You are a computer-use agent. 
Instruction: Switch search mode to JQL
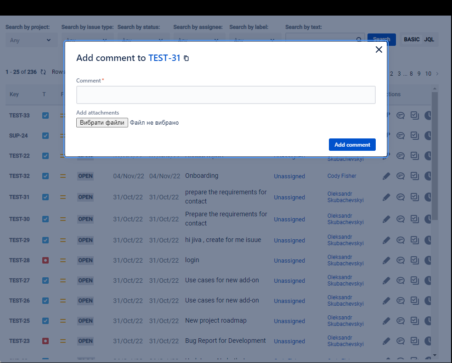tap(429, 39)
